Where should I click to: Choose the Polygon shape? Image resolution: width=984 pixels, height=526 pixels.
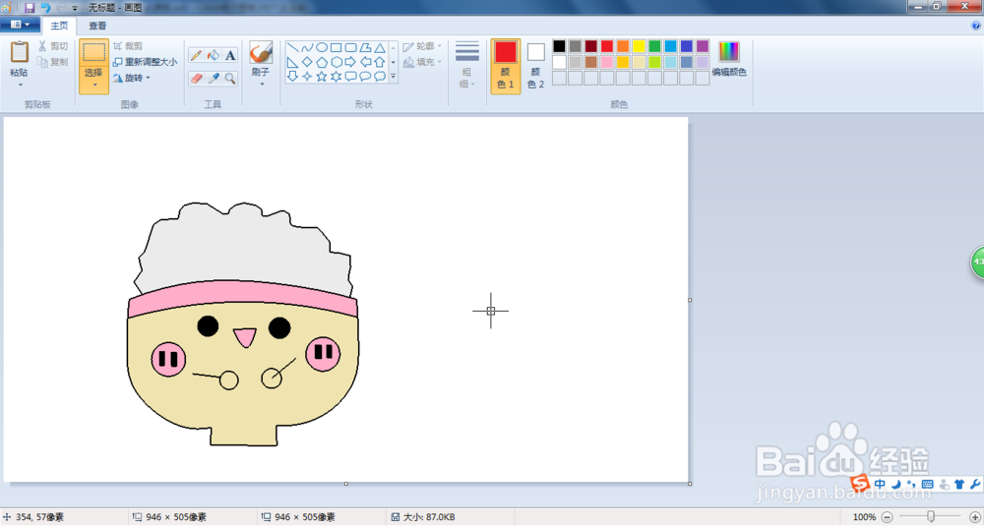coord(365,47)
